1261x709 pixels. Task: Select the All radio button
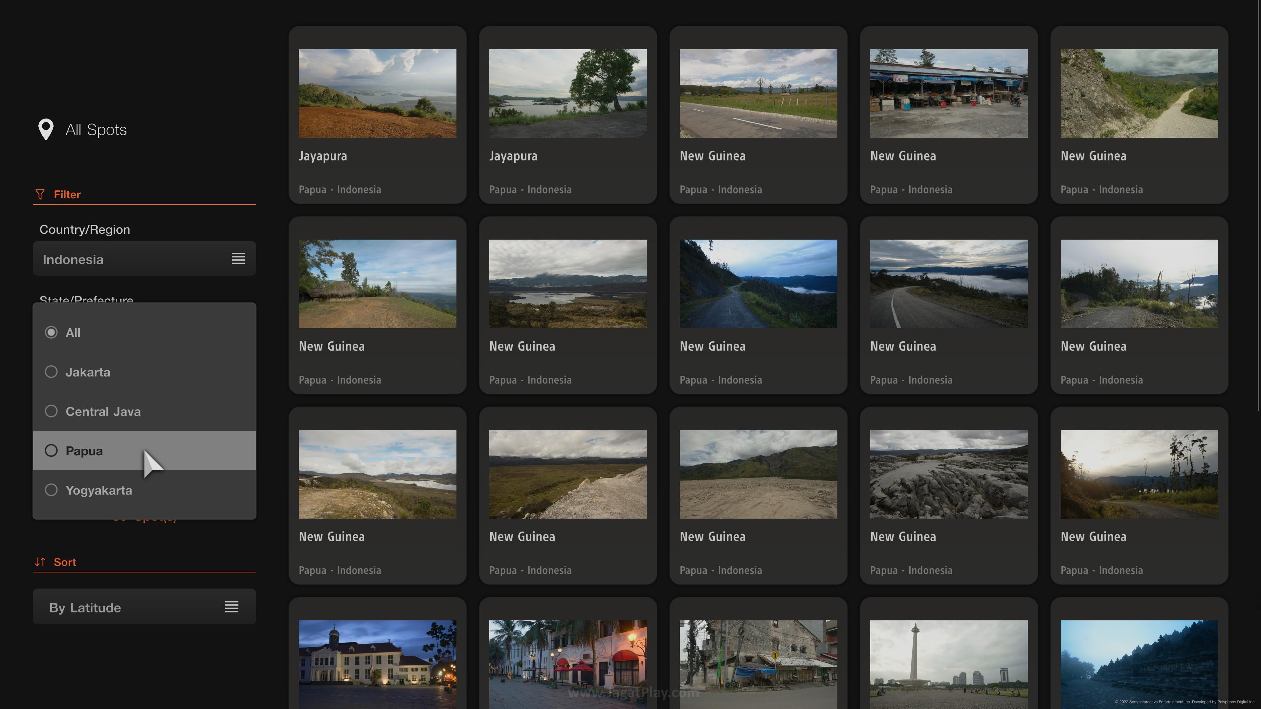(x=52, y=333)
